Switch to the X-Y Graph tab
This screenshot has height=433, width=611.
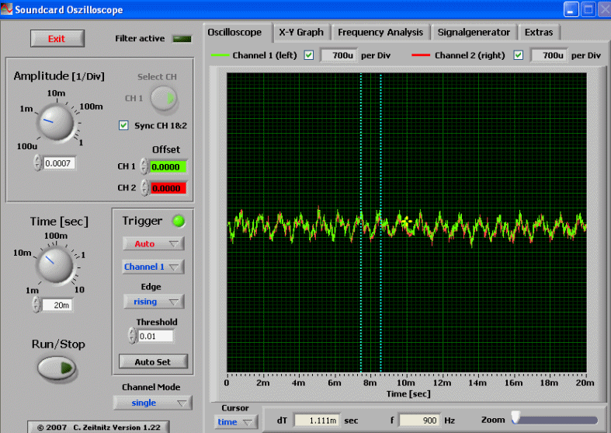click(301, 33)
